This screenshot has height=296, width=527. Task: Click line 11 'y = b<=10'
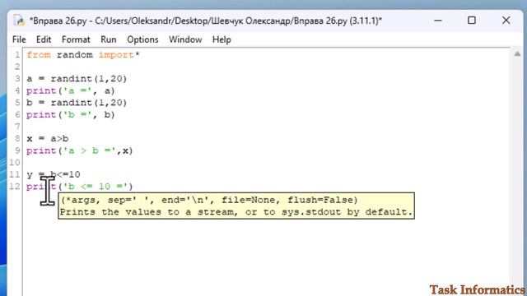point(54,174)
